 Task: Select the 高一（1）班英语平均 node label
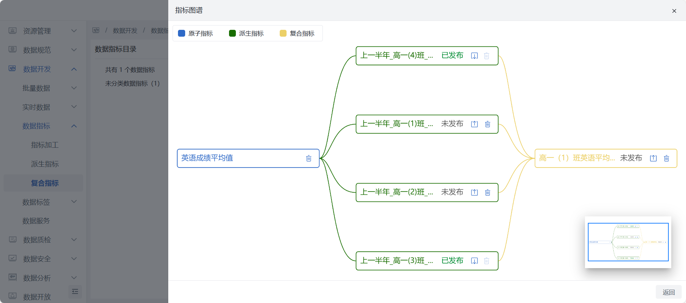click(577, 158)
